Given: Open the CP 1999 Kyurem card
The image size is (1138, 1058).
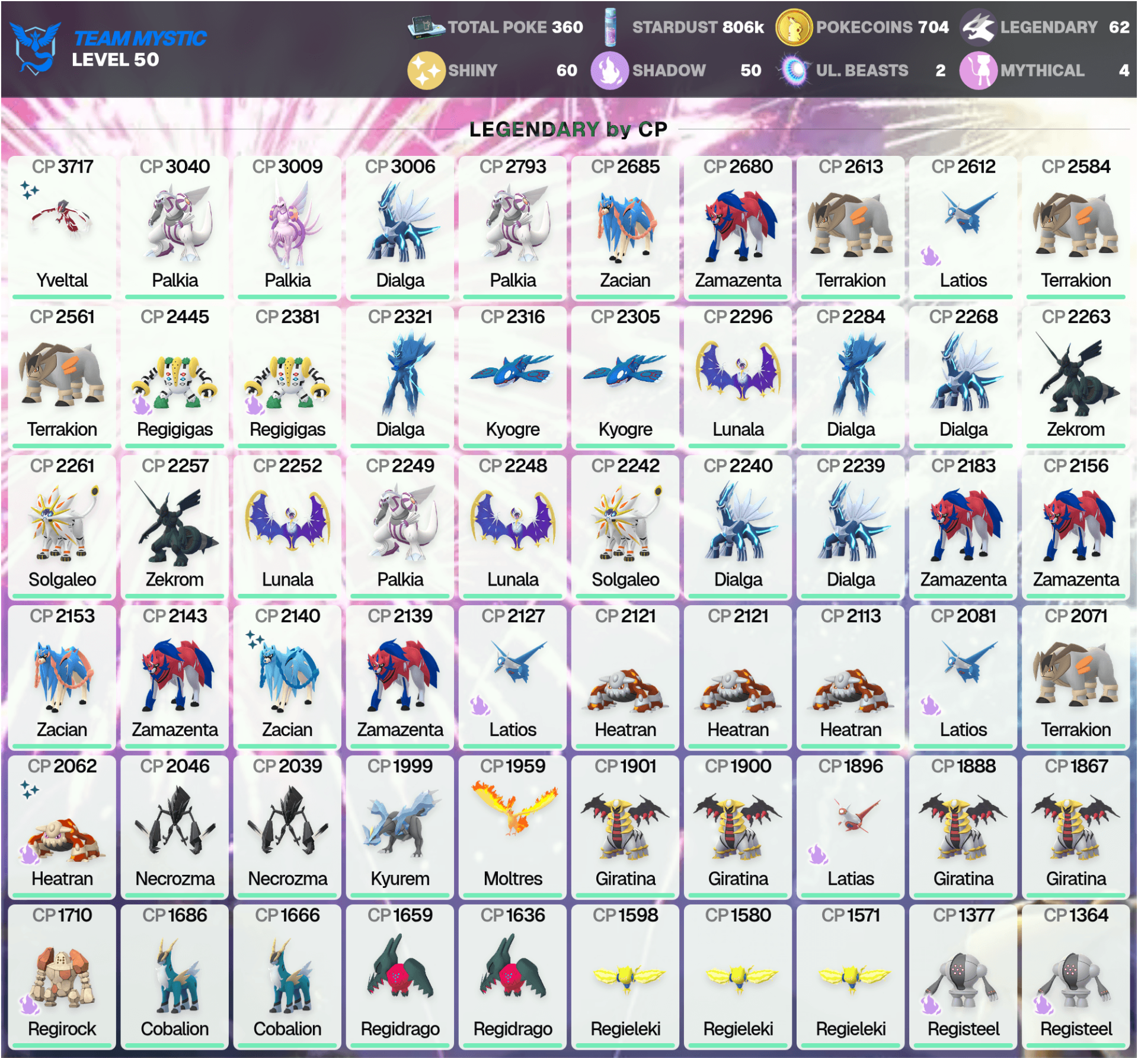Looking at the screenshot, I should click(x=400, y=826).
